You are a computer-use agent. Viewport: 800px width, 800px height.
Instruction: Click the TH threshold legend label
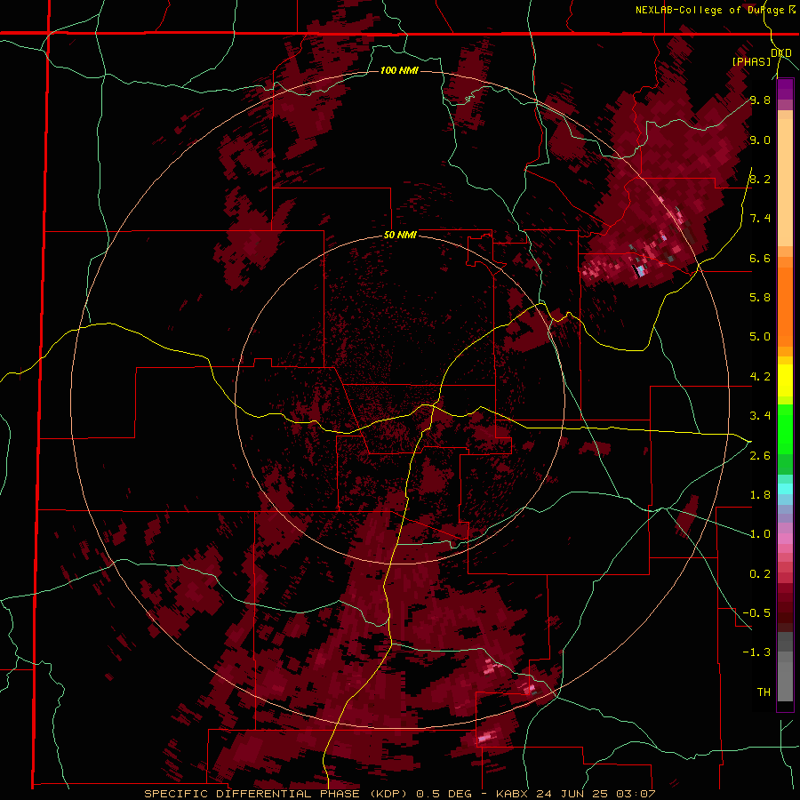click(764, 692)
